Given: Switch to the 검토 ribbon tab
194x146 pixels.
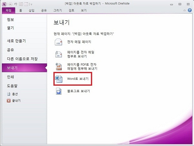Looking at the screenshot, I should [x=71, y=11].
